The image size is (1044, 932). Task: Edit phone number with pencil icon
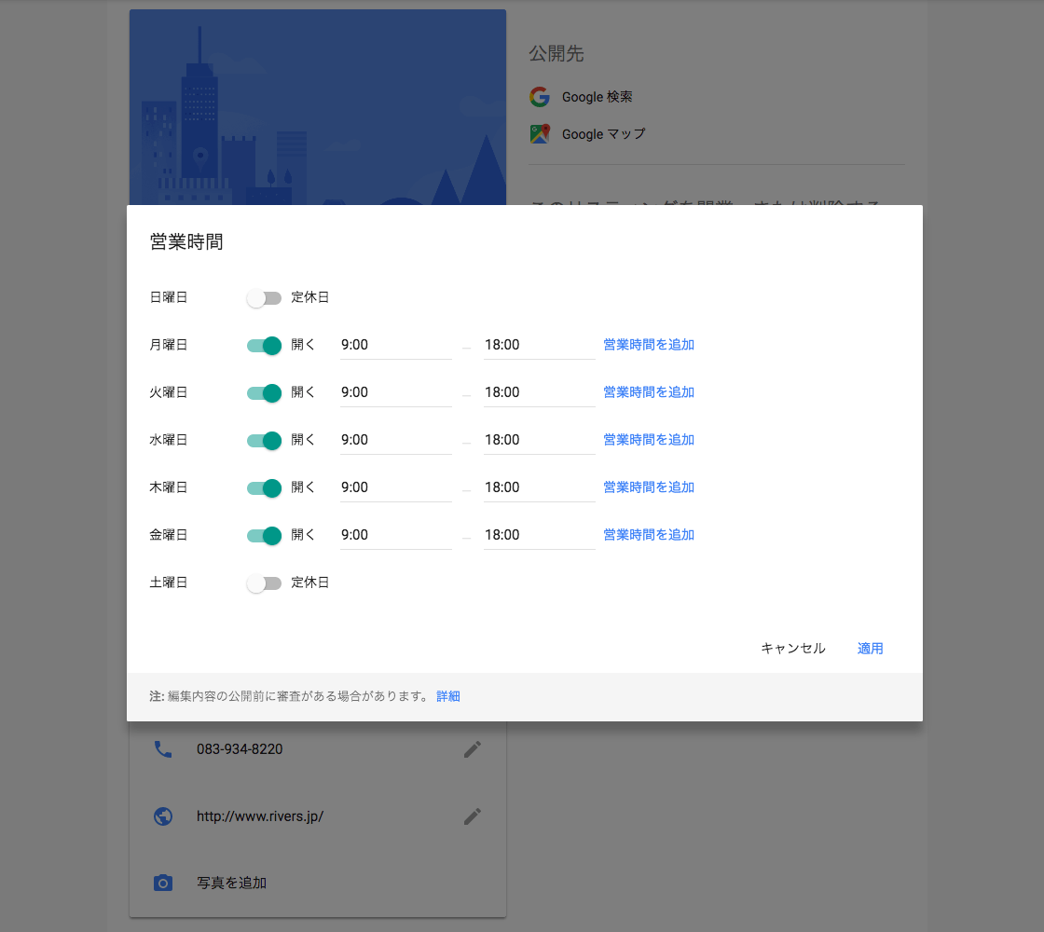[x=472, y=749]
